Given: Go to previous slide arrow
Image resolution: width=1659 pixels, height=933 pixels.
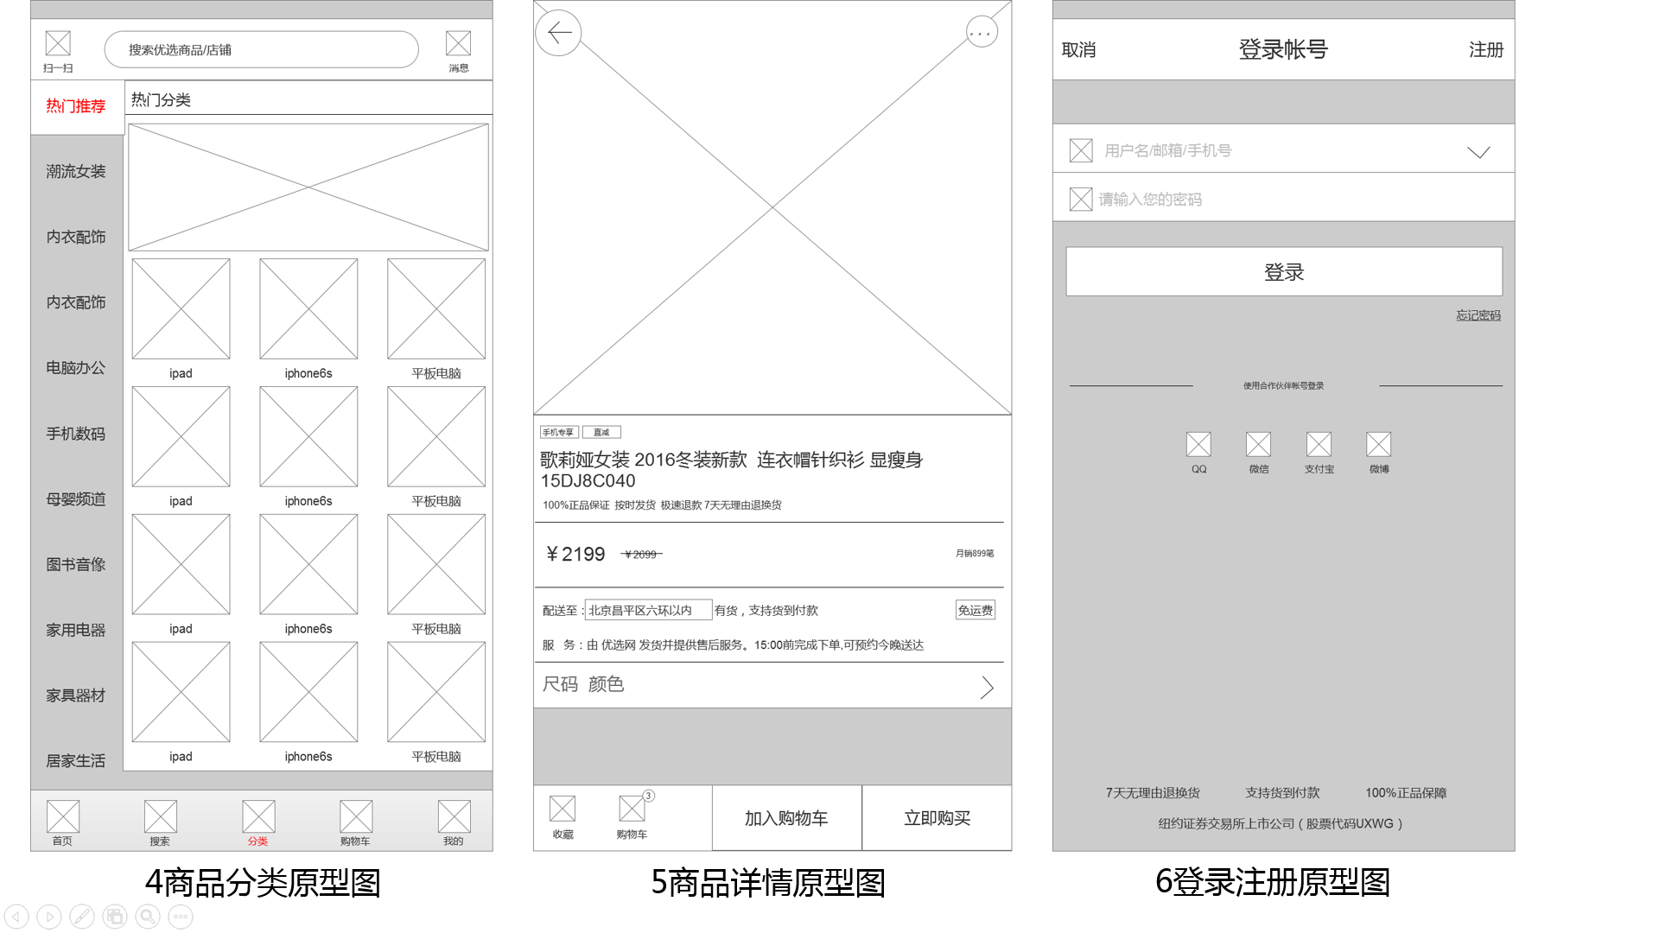Looking at the screenshot, I should click(16, 917).
